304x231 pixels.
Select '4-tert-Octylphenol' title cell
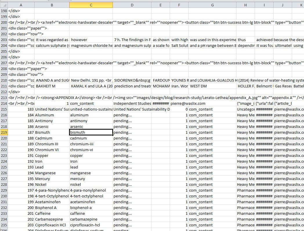pyautogui.click(x=52, y=196)
